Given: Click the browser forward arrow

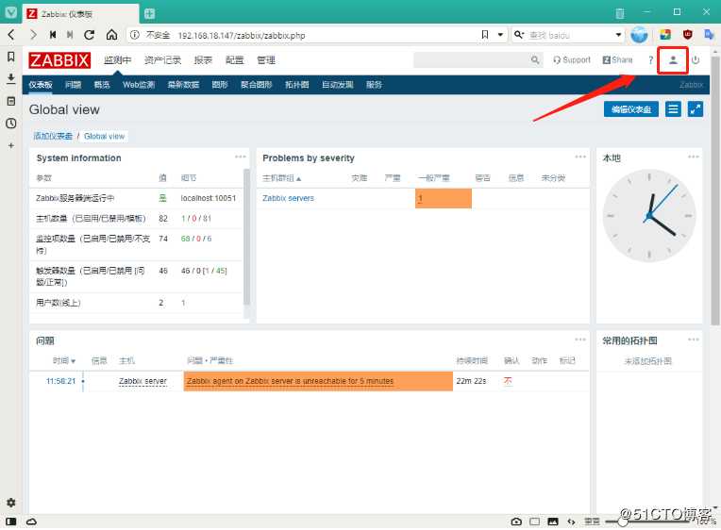Looking at the screenshot, I should 33,35.
